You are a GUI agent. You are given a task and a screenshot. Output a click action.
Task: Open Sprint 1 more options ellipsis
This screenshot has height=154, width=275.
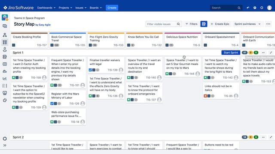click(x=263, y=53)
